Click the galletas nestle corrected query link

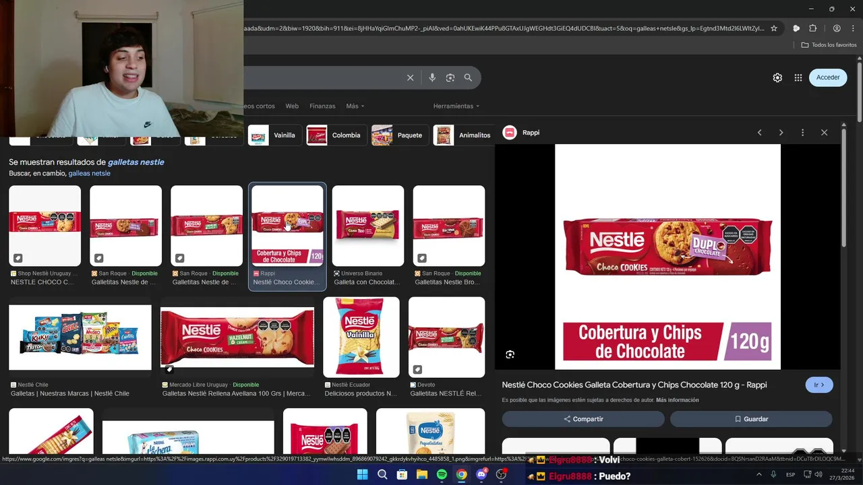[x=136, y=162]
